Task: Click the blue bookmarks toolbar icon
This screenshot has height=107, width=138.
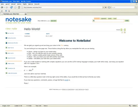Action: click(x=6, y=11)
